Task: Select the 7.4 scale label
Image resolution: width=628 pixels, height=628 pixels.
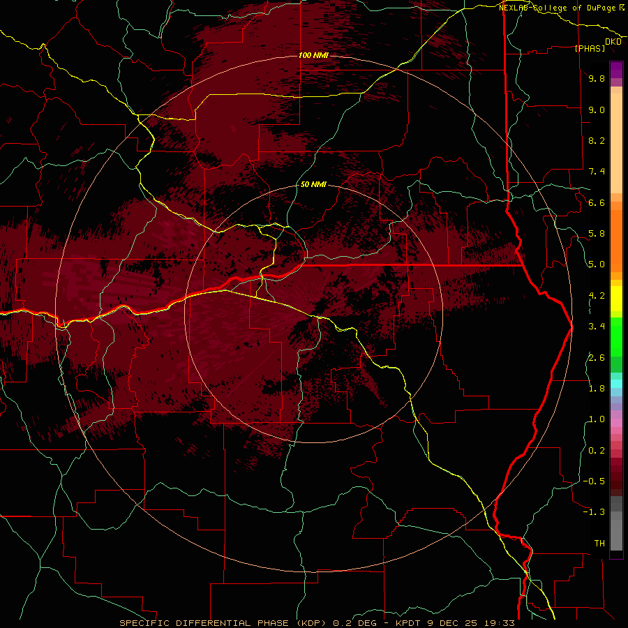Action: click(597, 172)
